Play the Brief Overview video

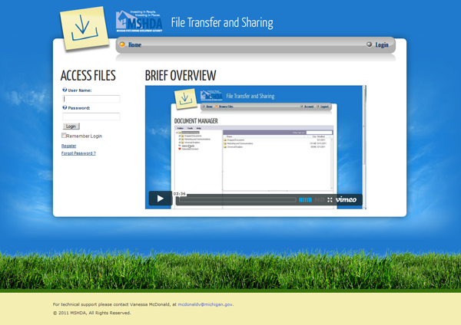click(161, 199)
